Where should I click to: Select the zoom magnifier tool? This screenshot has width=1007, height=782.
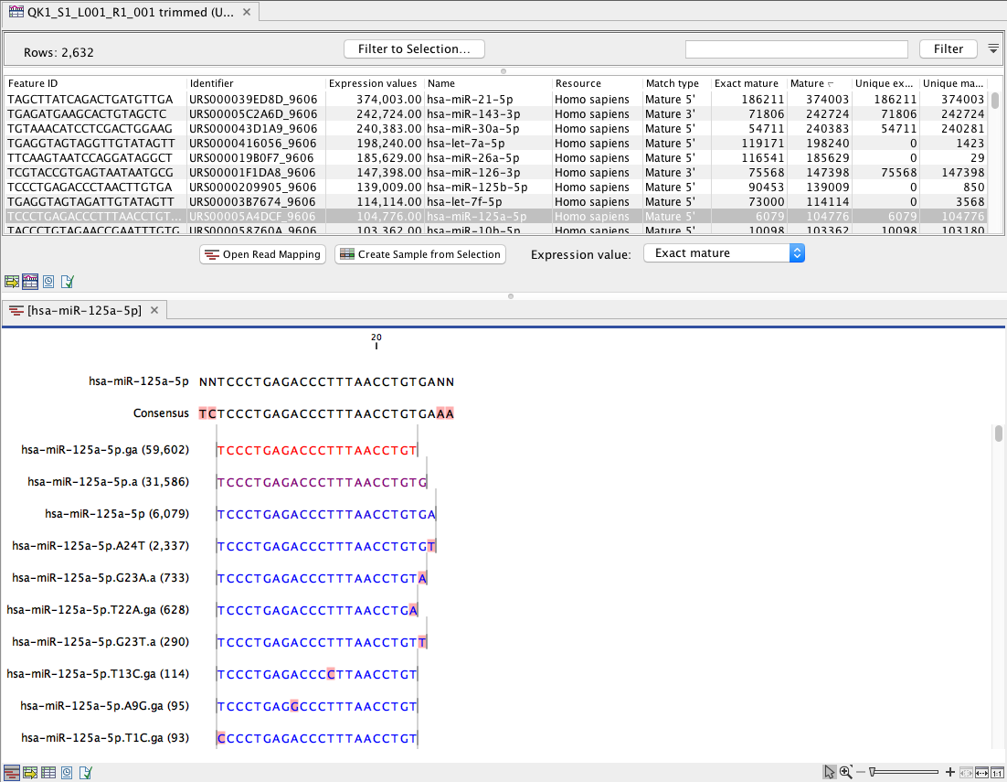click(846, 772)
